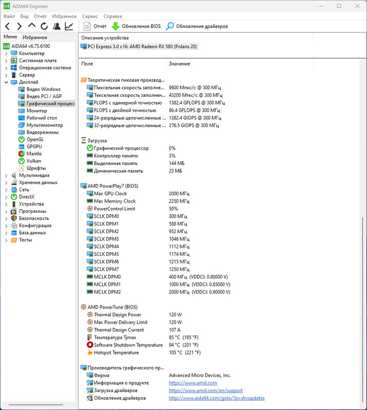367x410 pixels.
Task: Select the SCLK DPM7 row
Action: (x=138, y=269)
